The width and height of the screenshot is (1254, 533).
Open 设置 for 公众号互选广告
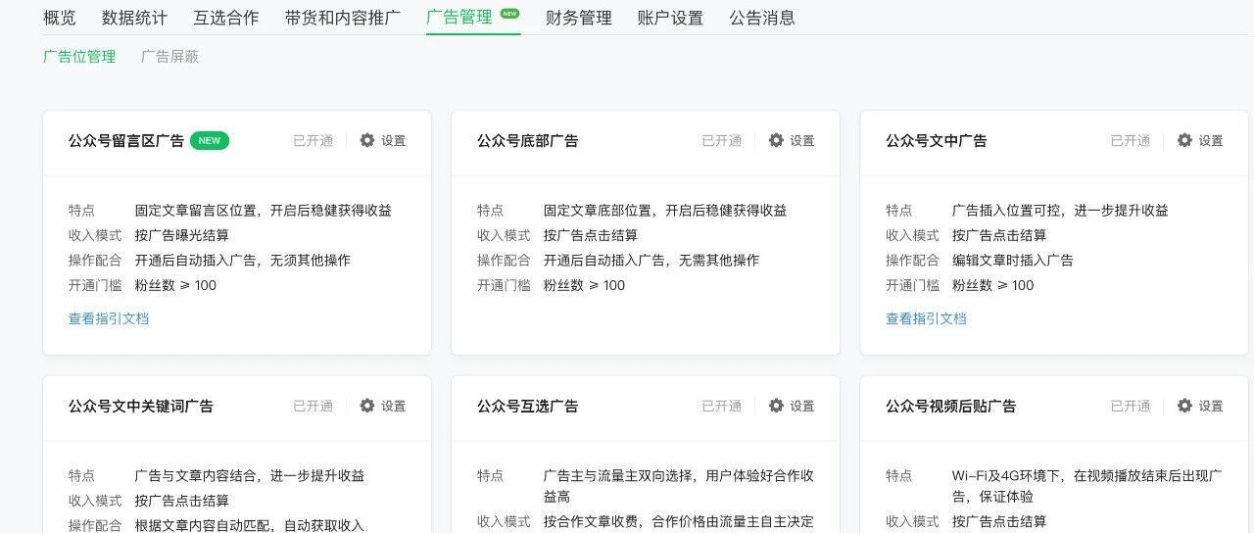point(801,407)
